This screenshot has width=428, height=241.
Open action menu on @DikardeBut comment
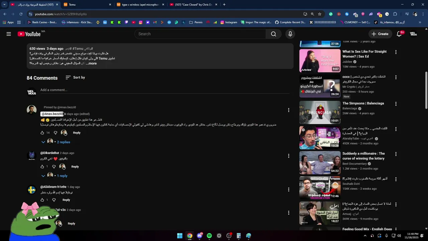(289, 156)
